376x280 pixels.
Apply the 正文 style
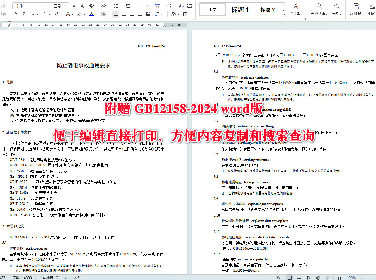click(213, 10)
